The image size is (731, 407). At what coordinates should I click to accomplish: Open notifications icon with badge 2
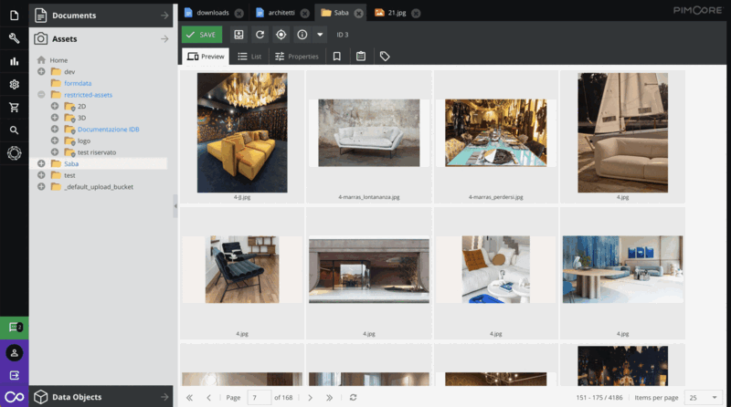point(15,328)
